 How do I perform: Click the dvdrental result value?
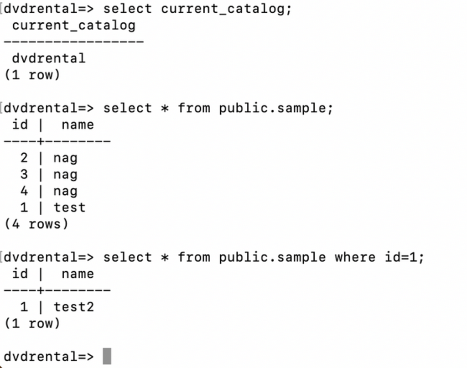click(x=49, y=58)
